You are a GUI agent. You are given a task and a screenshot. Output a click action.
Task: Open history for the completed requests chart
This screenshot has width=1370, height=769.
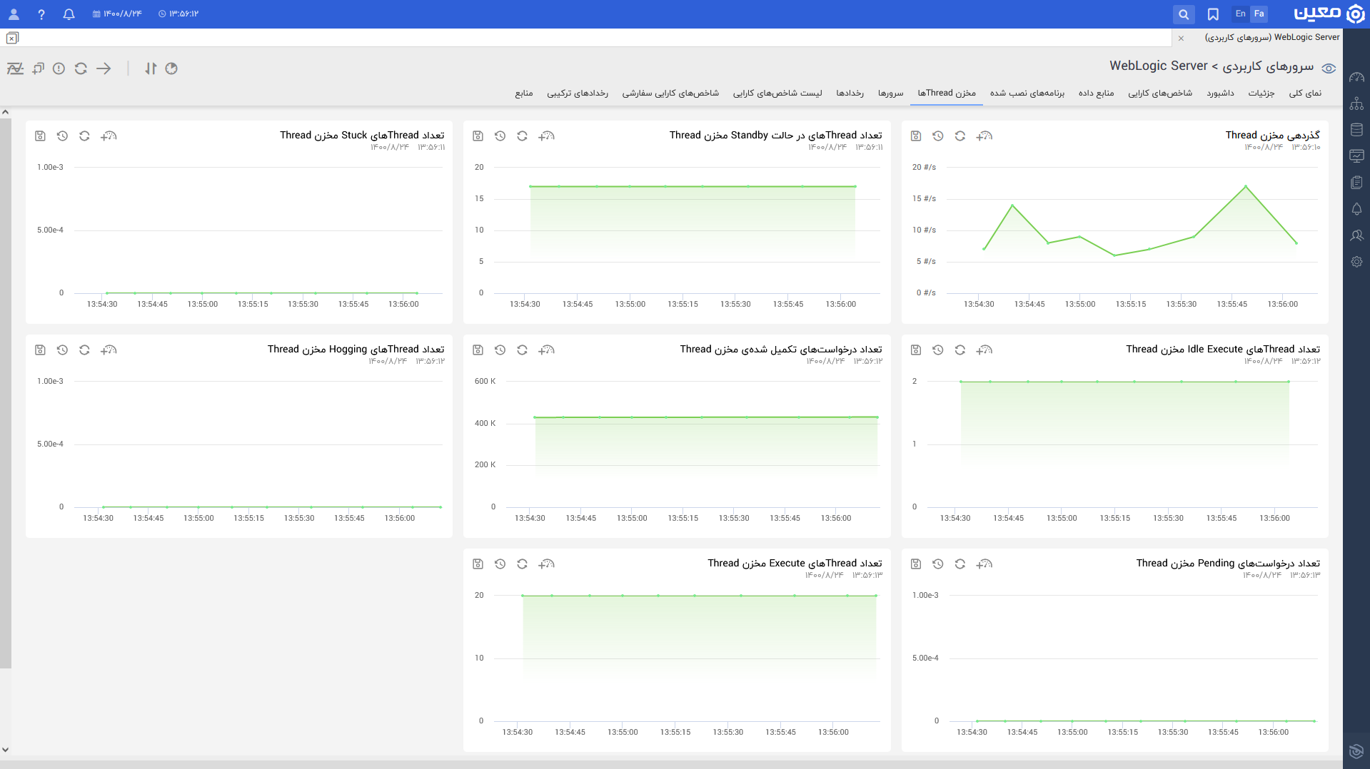point(500,350)
